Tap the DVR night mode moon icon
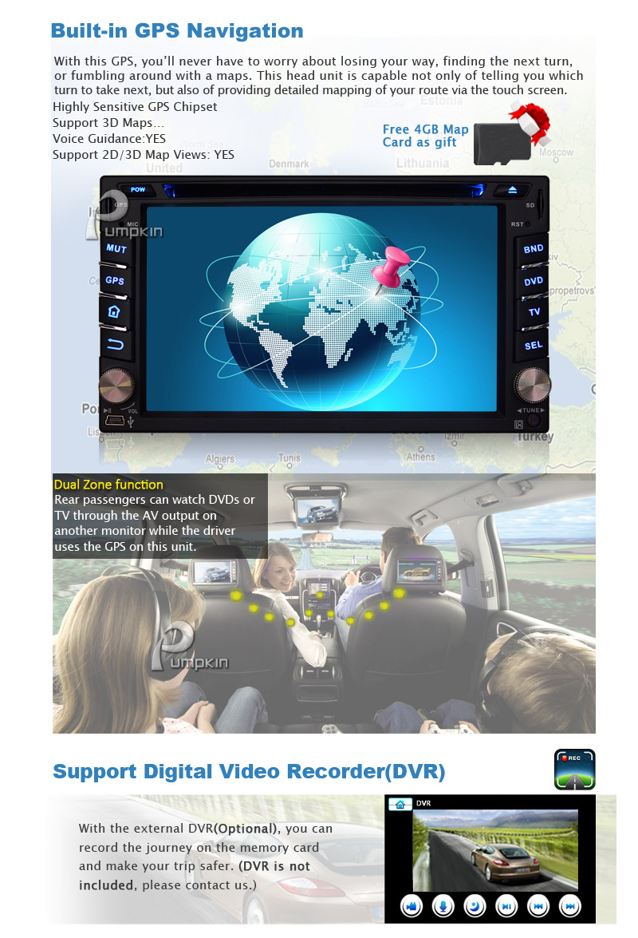The height and width of the screenshot is (938, 638). [475, 906]
